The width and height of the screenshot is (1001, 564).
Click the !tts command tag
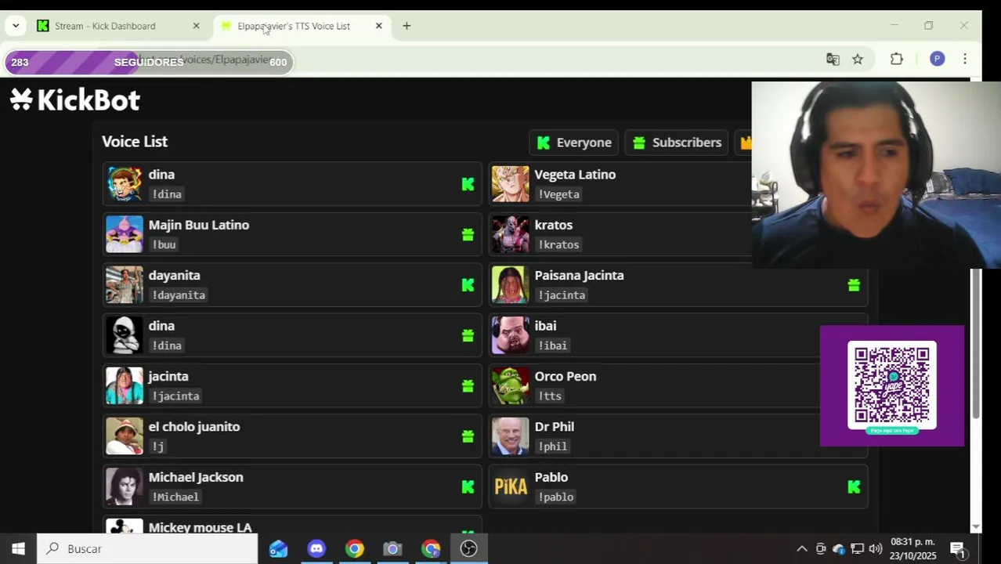pos(550,396)
